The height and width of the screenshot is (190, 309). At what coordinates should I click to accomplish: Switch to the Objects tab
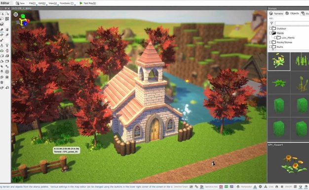pos(292,13)
